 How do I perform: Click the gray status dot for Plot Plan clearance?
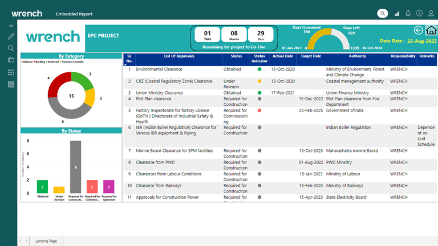coord(259,99)
